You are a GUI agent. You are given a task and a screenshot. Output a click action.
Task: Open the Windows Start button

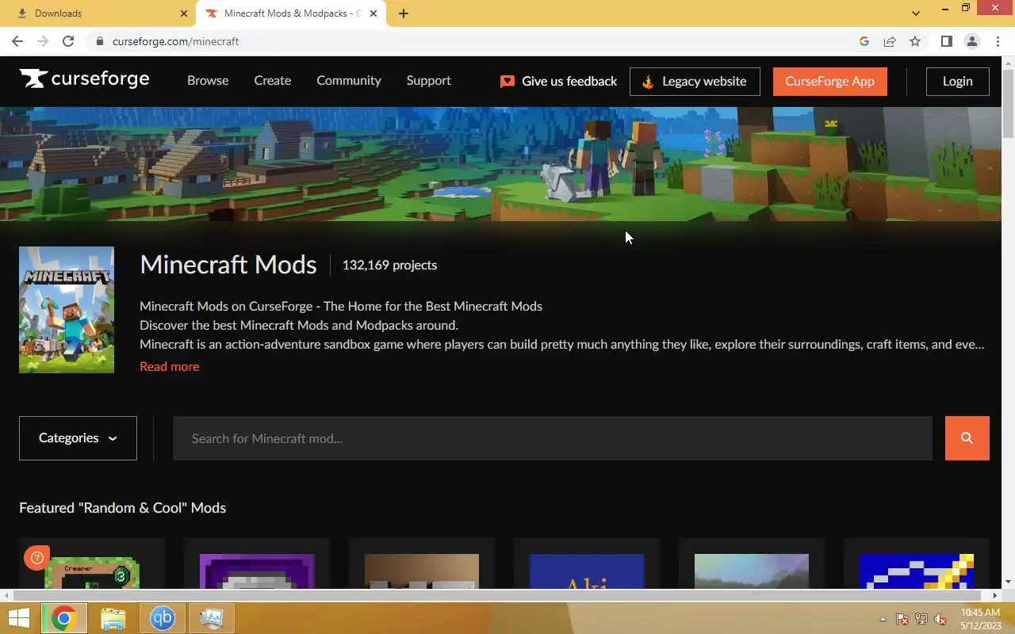point(19,618)
